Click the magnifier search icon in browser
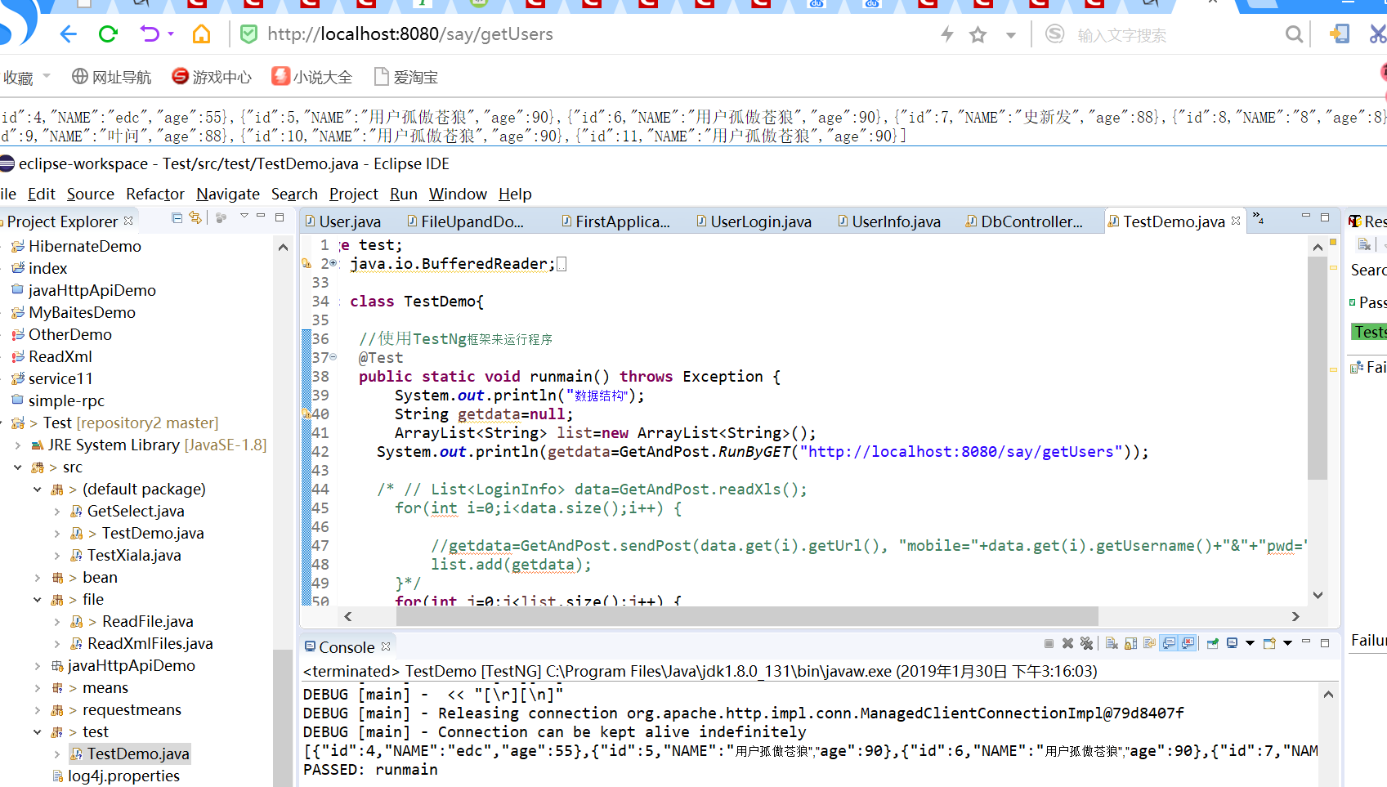 coord(1294,34)
